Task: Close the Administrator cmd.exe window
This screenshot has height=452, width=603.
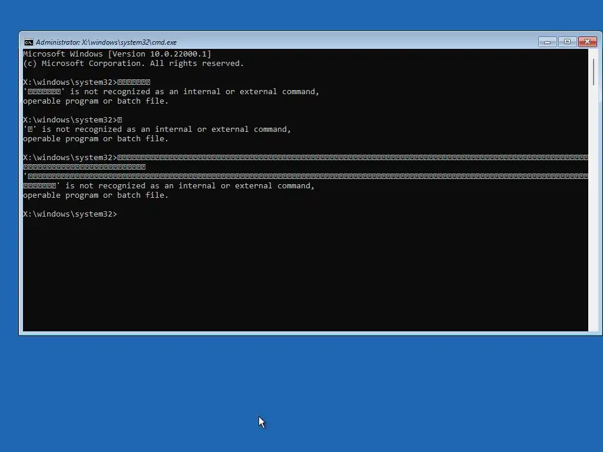Action: click(588, 42)
